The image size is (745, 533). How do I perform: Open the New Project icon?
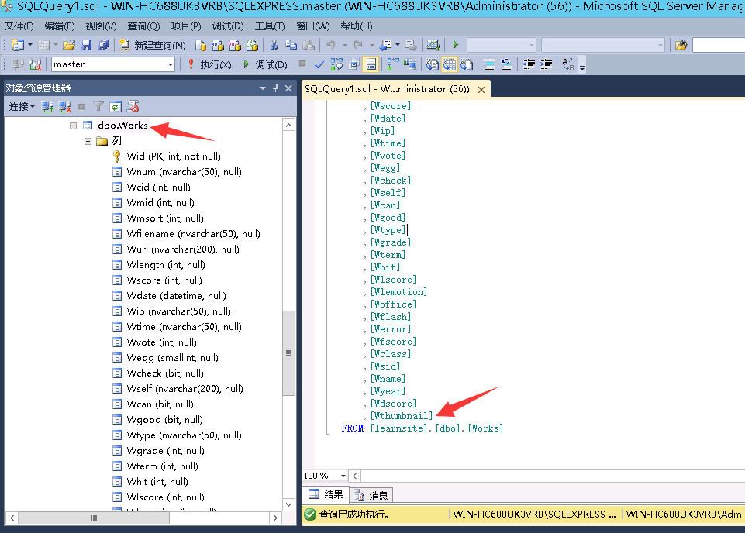tap(18, 45)
